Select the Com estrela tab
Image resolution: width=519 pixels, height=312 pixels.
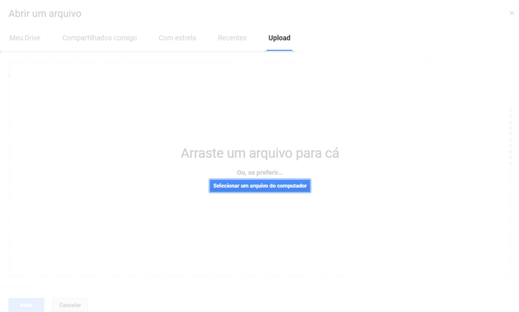pyautogui.click(x=177, y=38)
